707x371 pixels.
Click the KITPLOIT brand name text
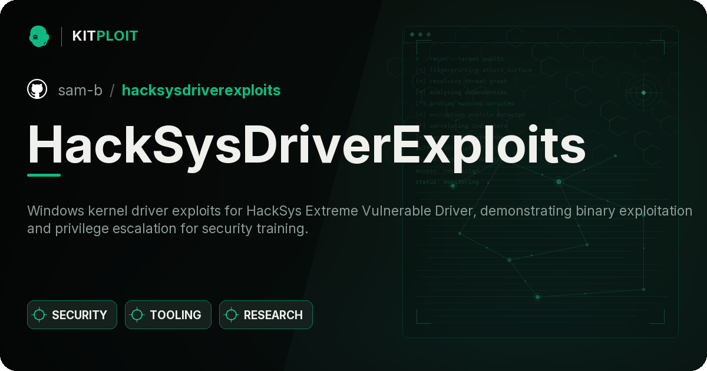point(105,36)
